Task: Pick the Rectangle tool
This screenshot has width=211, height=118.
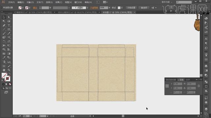Action: (9, 29)
